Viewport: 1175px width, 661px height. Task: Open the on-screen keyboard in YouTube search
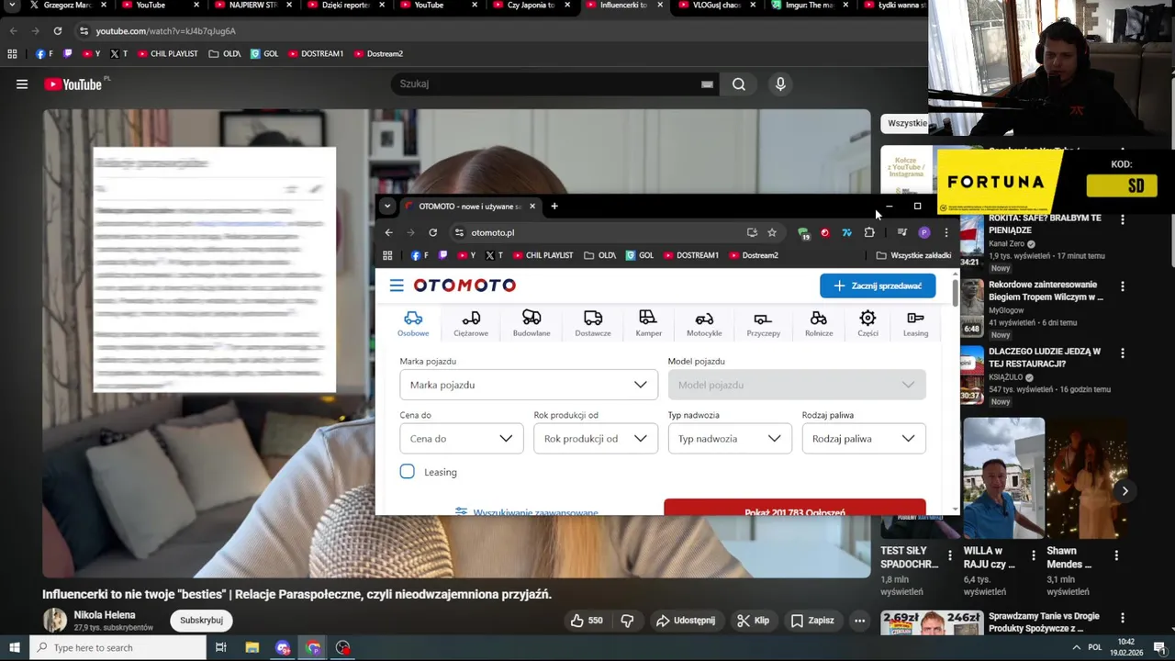coord(707,84)
